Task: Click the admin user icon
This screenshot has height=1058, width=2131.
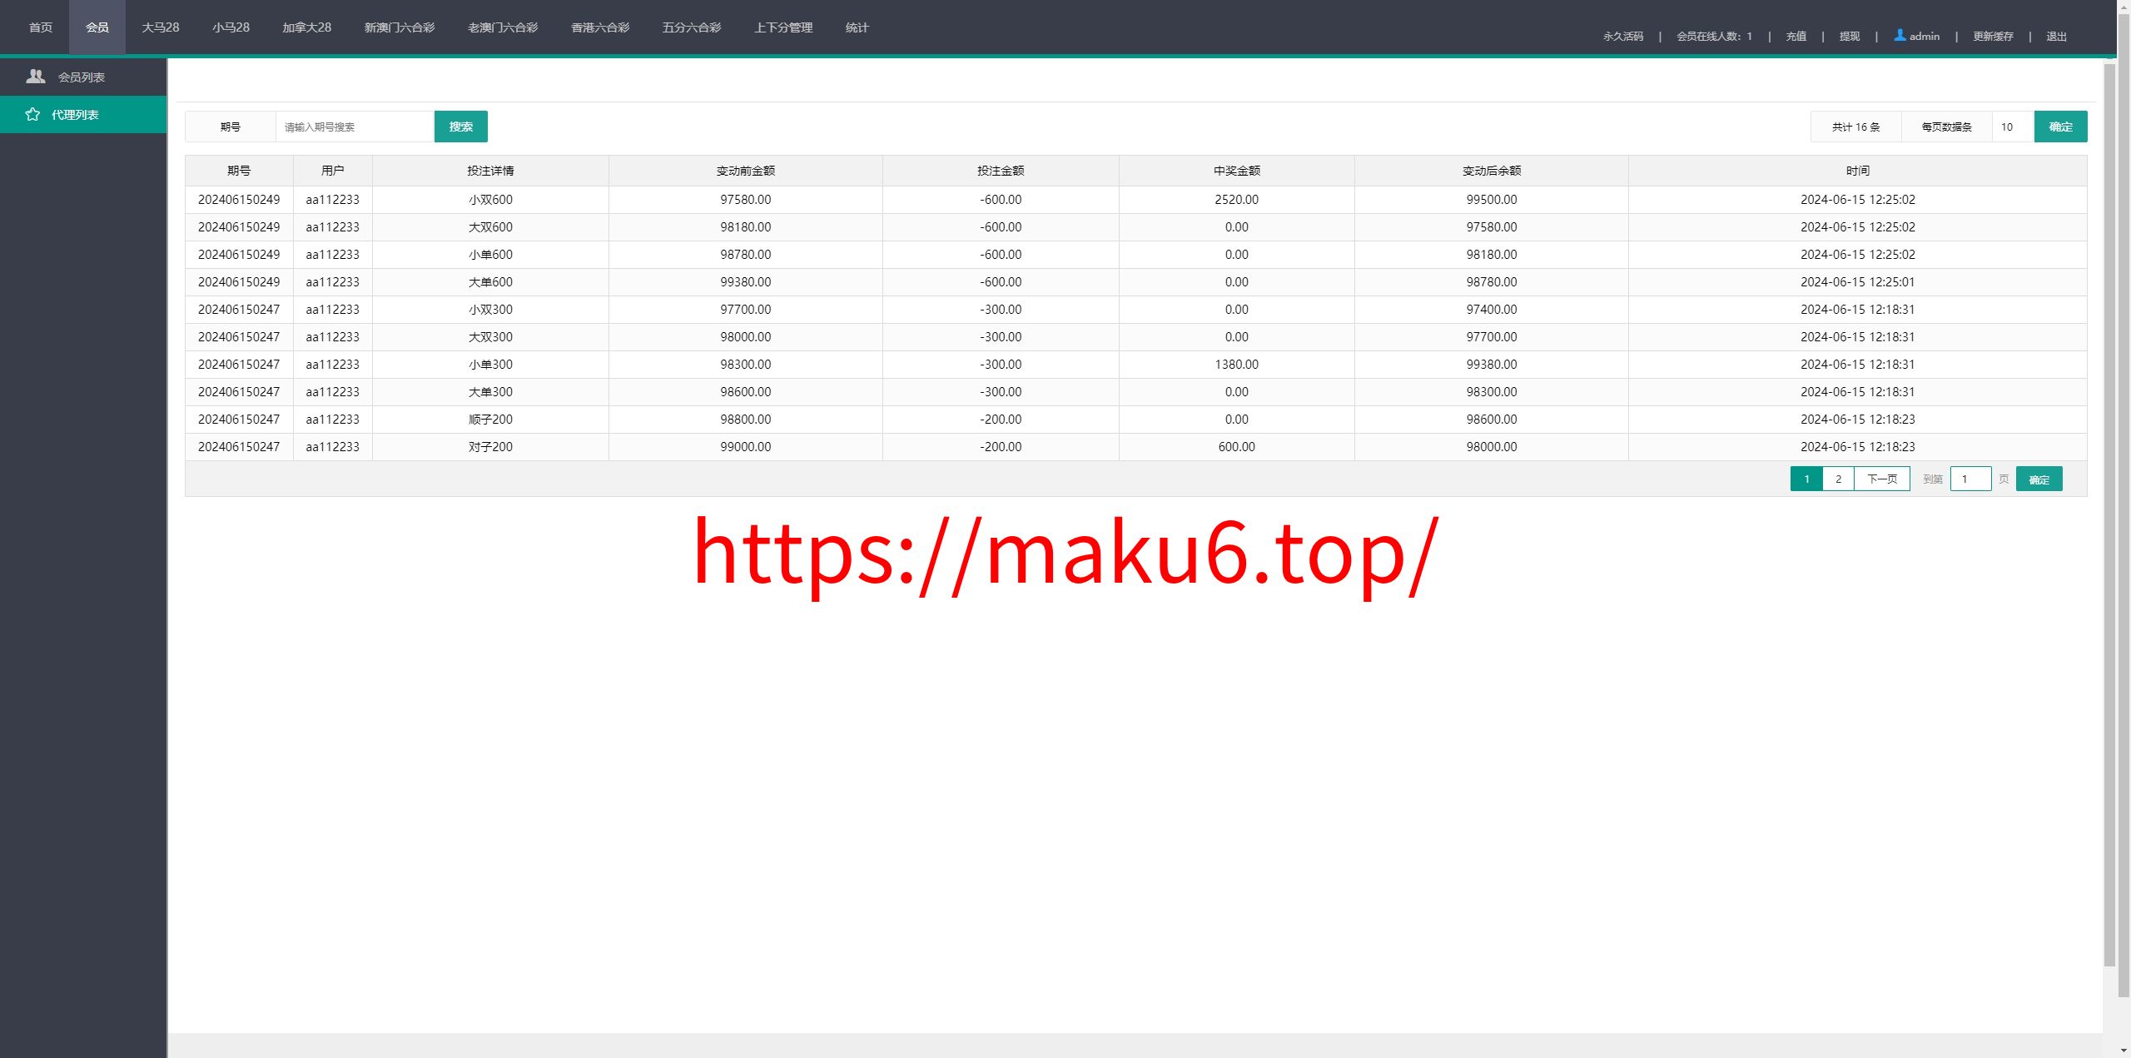Action: [x=1900, y=35]
